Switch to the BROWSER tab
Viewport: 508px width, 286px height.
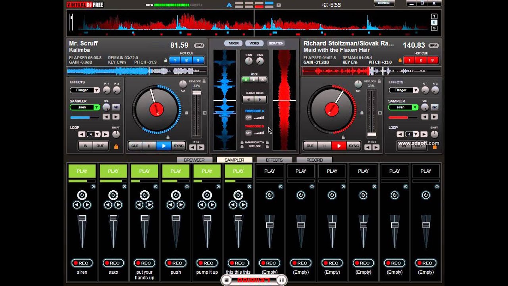tap(194, 160)
